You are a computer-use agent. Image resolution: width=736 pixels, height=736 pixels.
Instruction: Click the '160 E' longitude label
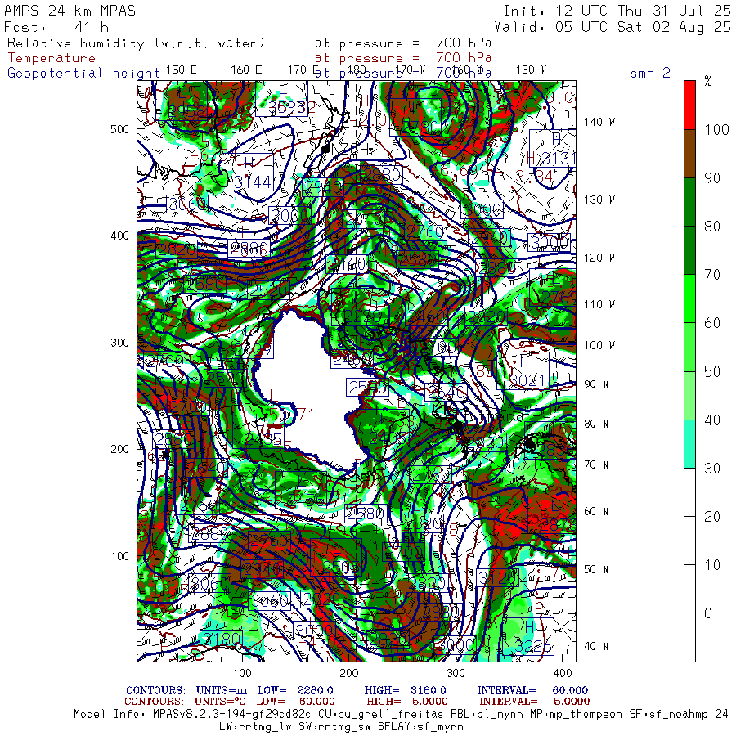coord(246,70)
